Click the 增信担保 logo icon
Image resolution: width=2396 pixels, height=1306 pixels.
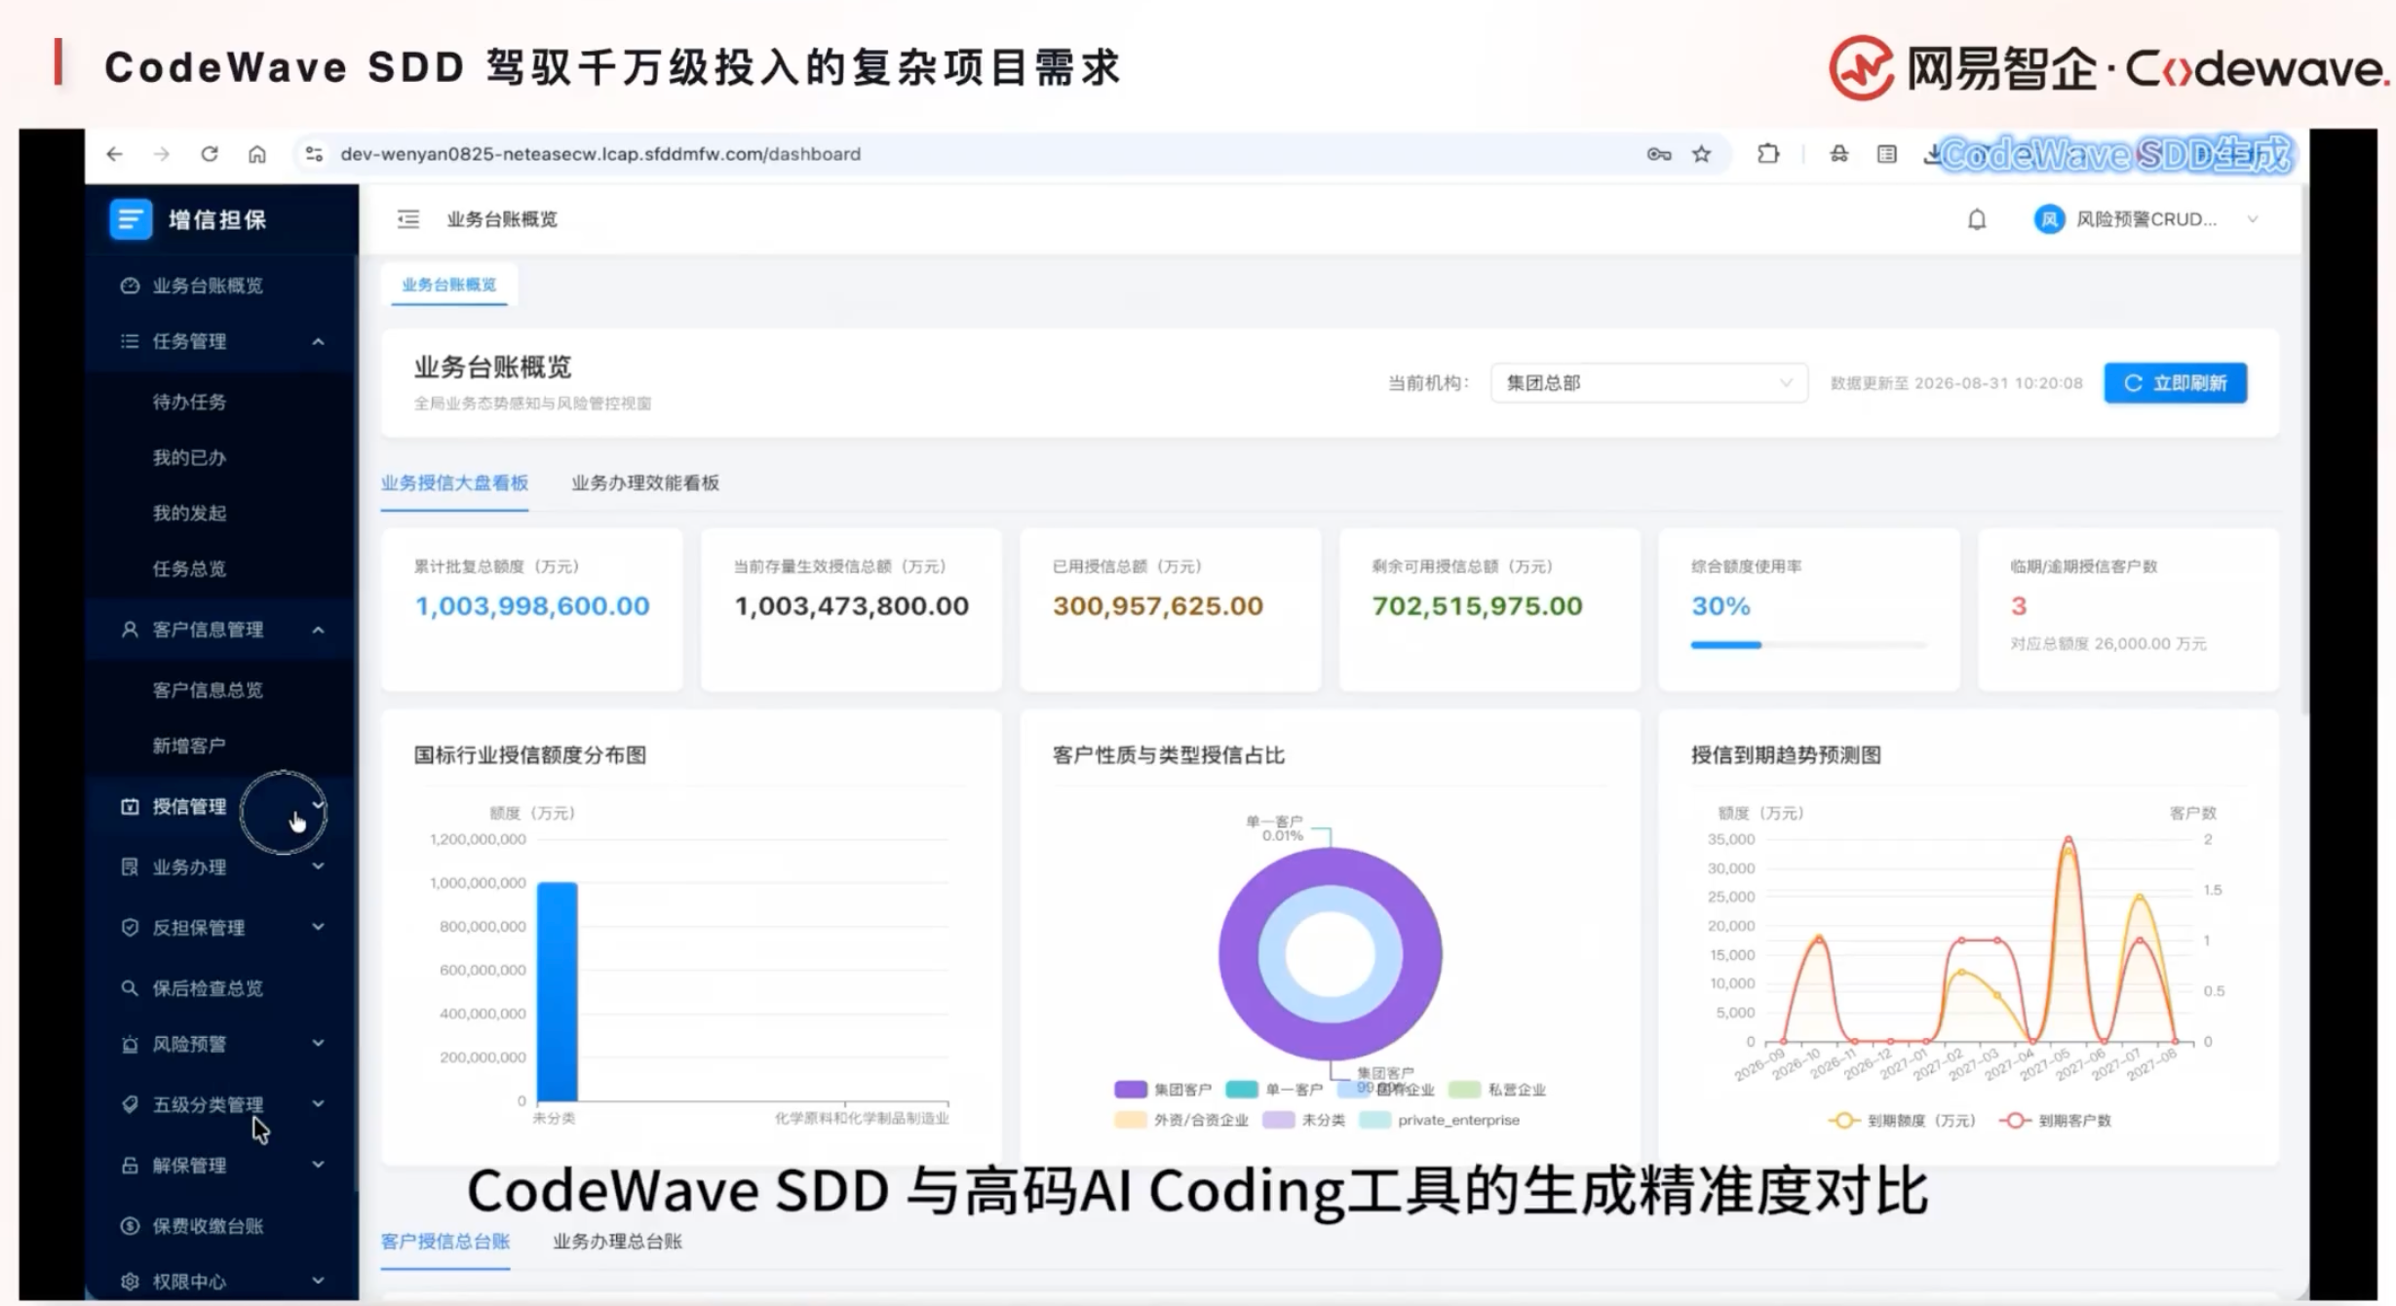click(131, 219)
